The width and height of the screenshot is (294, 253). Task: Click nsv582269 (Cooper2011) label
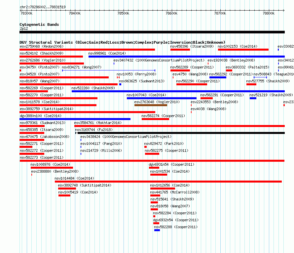(x=42, y=88)
